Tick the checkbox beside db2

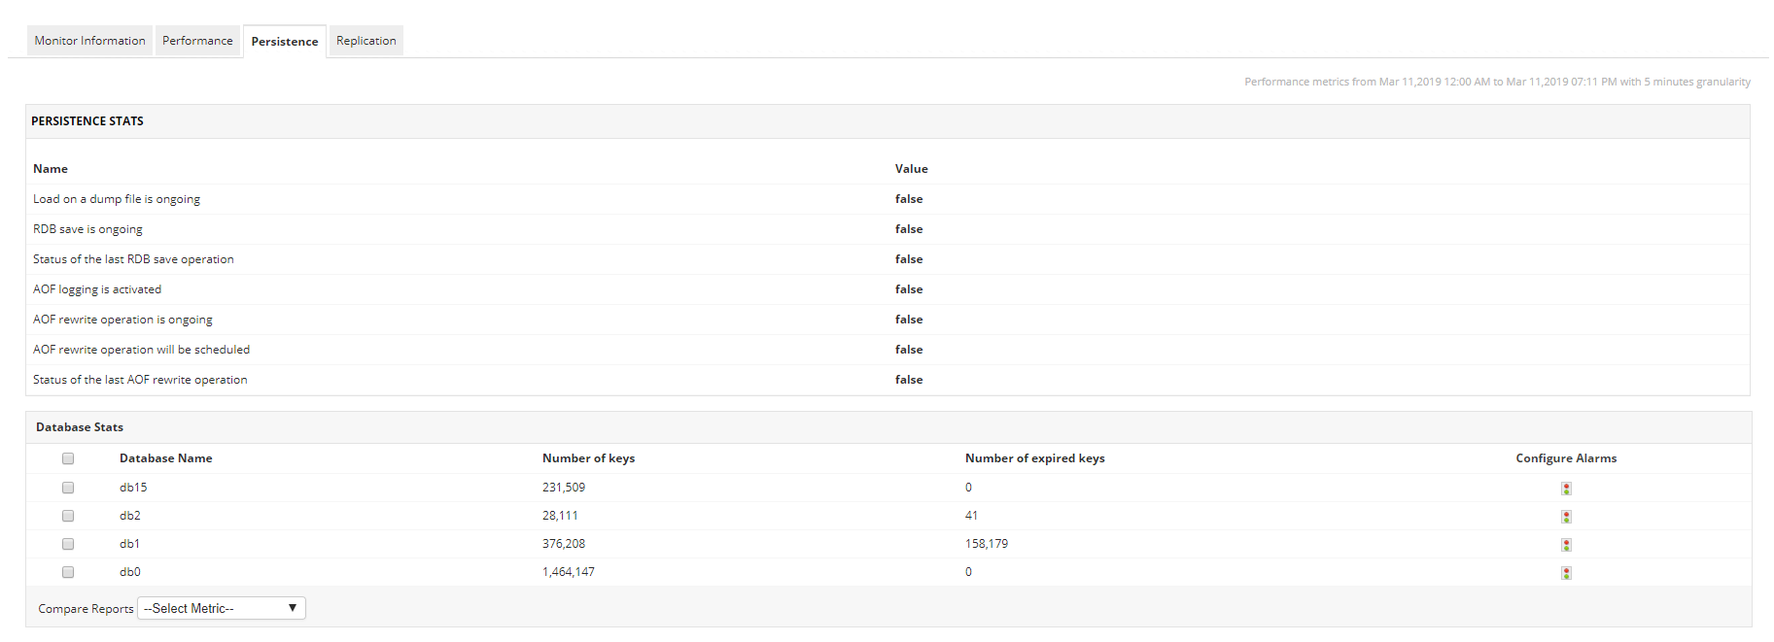(68, 516)
